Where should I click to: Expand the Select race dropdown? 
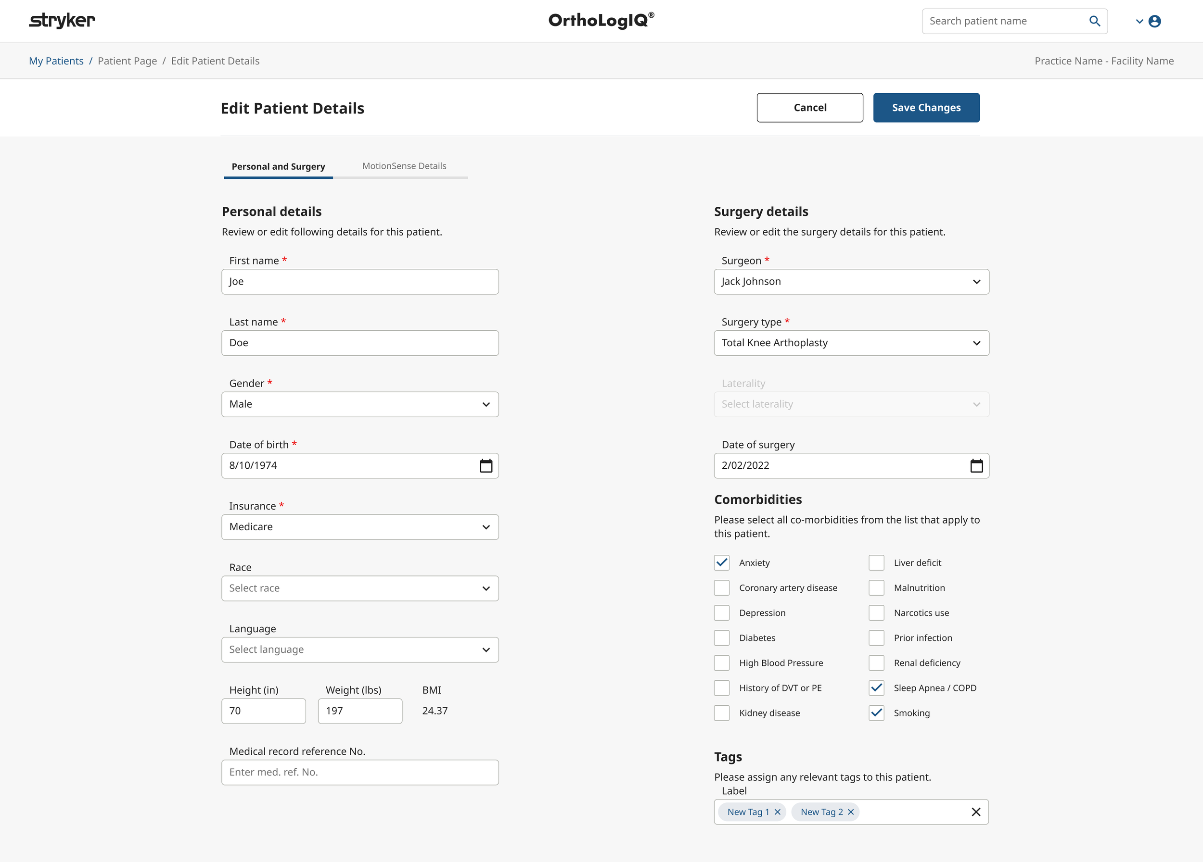tap(486, 588)
